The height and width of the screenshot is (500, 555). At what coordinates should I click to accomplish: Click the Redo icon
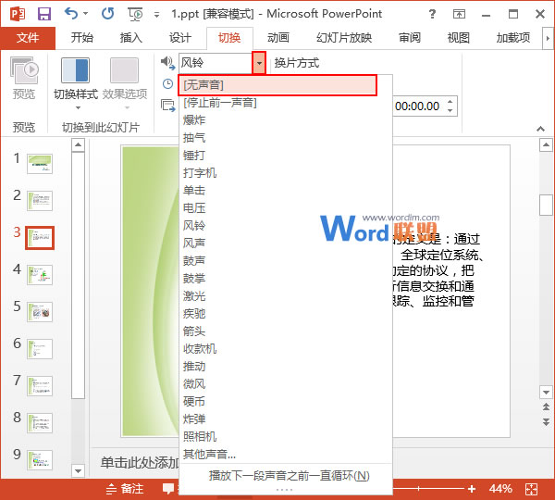(x=107, y=14)
